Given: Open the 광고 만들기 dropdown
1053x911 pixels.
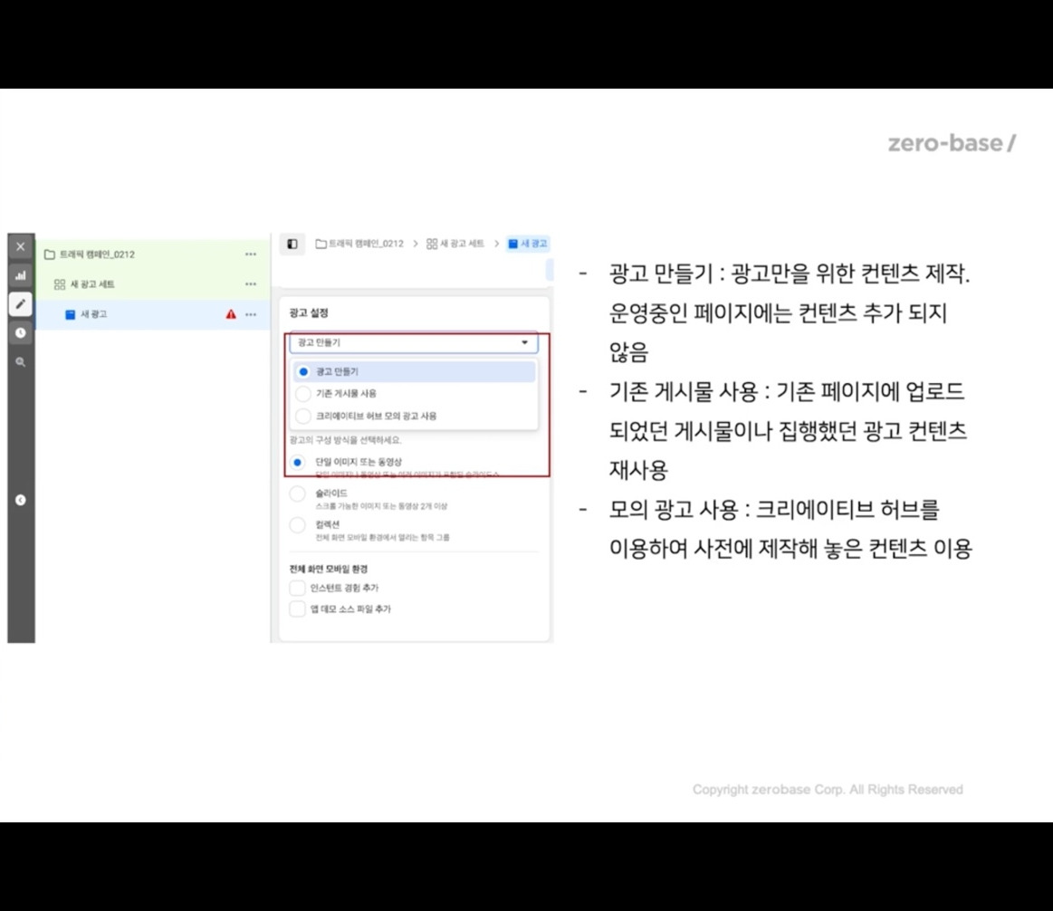Looking at the screenshot, I should [412, 341].
